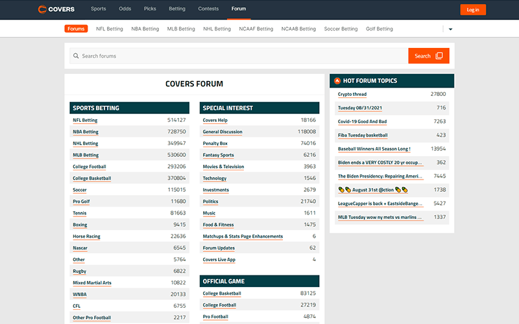Open Covid-19 Good And Bad topic

click(363, 122)
